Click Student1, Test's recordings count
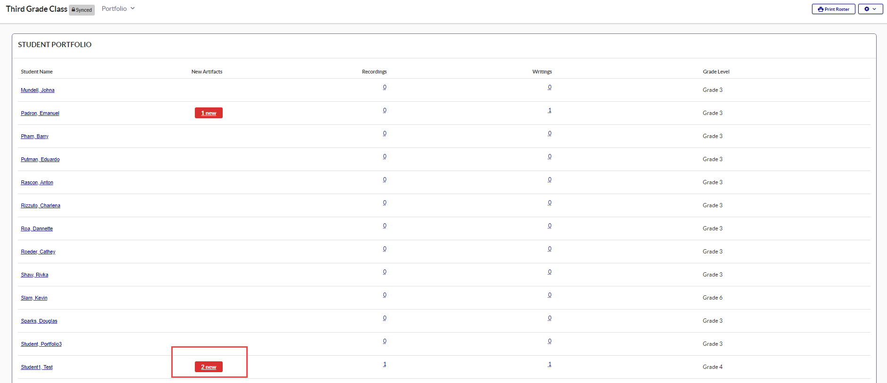The image size is (887, 383). (x=385, y=364)
